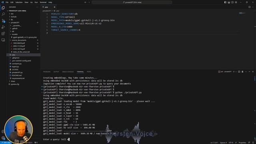
Task: Open Manage gear at activity bar bottom
Action: [3, 138]
